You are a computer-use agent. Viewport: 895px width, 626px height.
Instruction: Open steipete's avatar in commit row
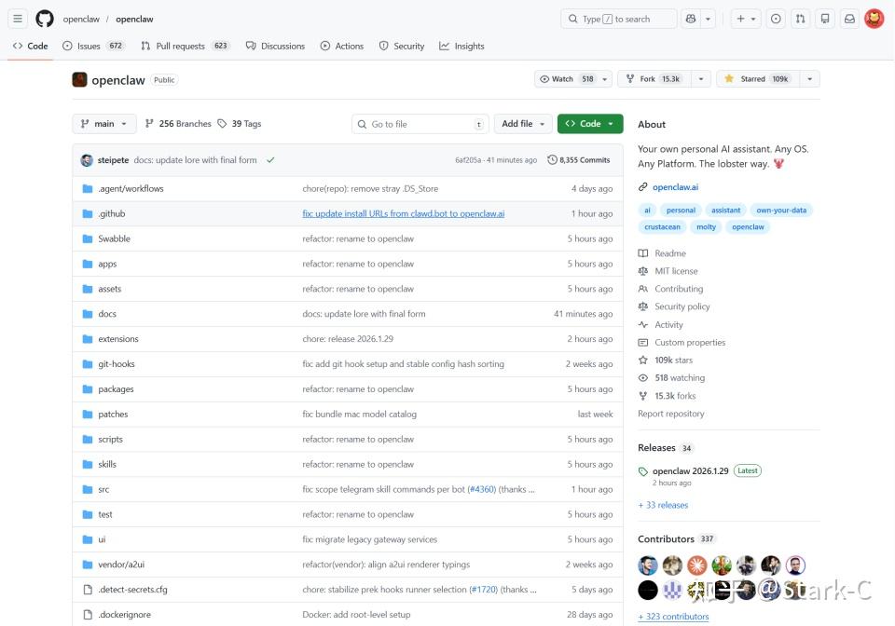(87, 160)
